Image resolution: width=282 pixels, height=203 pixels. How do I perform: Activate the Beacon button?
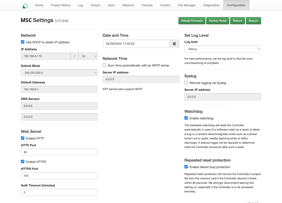pyautogui.click(x=253, y=21)
